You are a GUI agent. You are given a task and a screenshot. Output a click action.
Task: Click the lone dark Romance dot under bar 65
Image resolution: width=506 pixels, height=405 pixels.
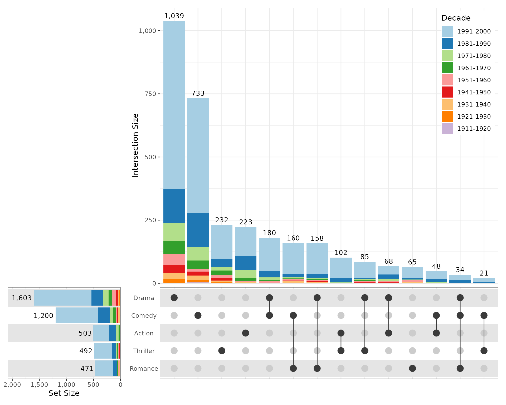[412, 368]
